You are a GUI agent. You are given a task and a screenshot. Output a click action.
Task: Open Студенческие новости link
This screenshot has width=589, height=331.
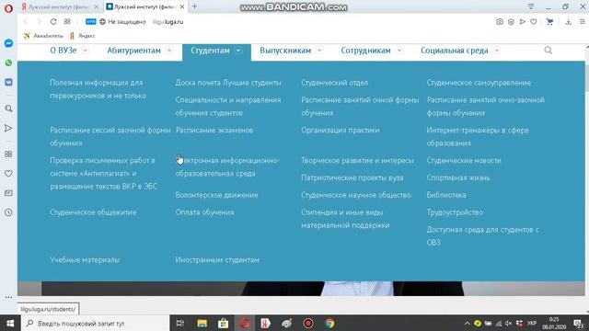[x=464, y=160]
